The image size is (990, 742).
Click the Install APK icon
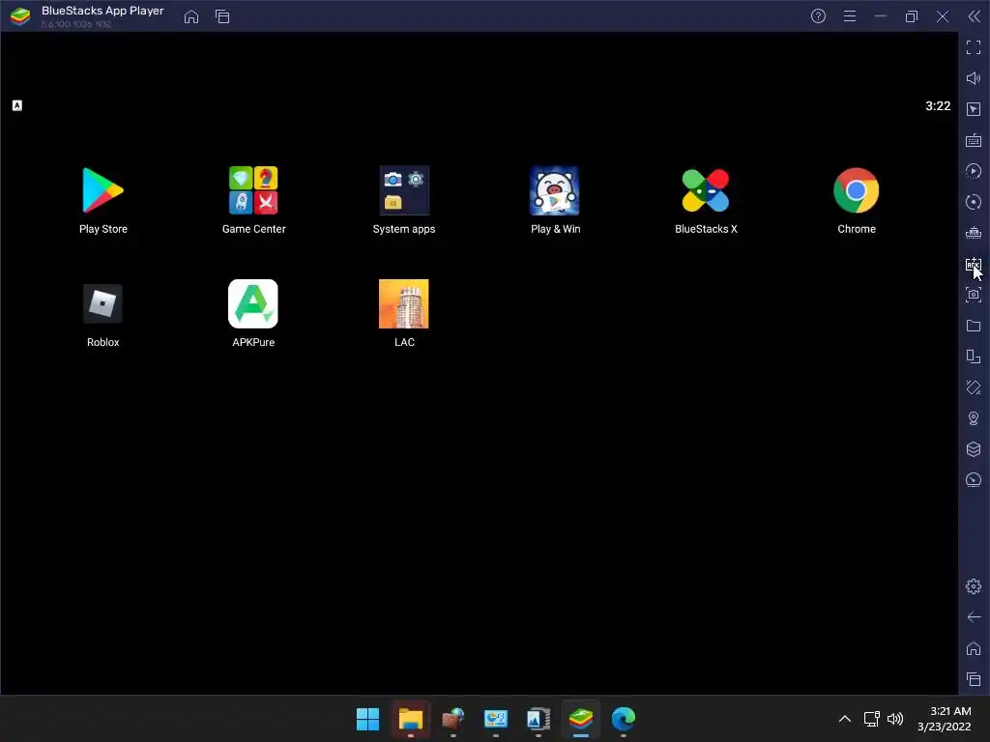coord(974,265)
